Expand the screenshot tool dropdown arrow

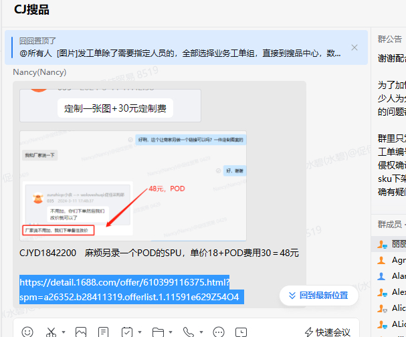[64, 332]
